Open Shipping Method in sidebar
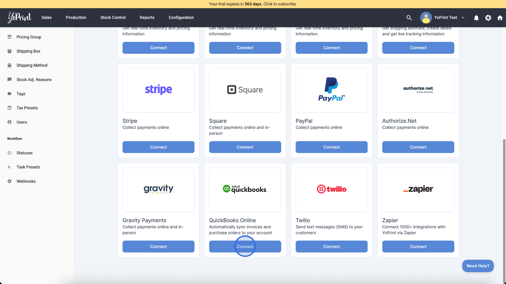 tap(32, 65)
